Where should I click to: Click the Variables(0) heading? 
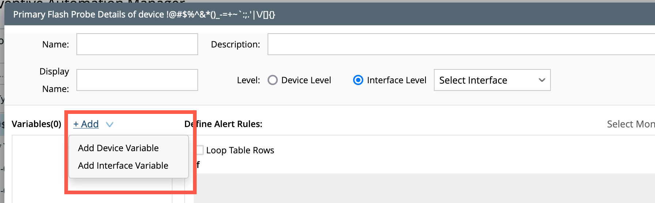tap(37, 124)
